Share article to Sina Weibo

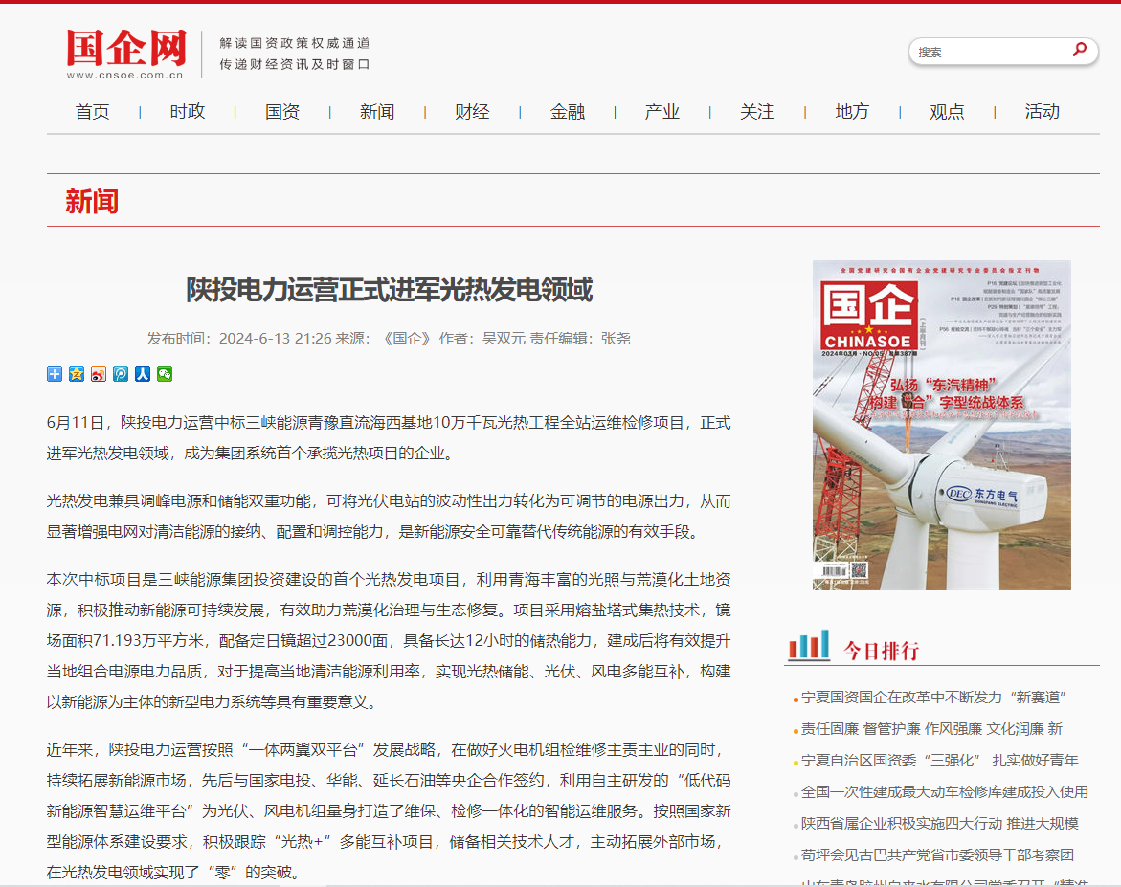[x=99, y=374]
